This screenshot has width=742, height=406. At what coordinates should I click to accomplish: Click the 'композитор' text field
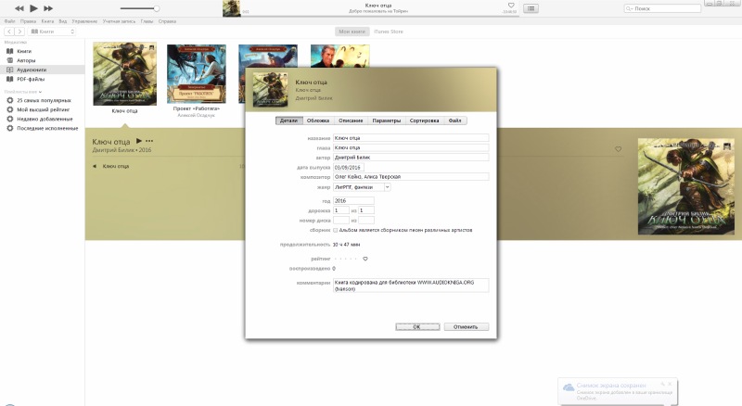tap(410, 177)
